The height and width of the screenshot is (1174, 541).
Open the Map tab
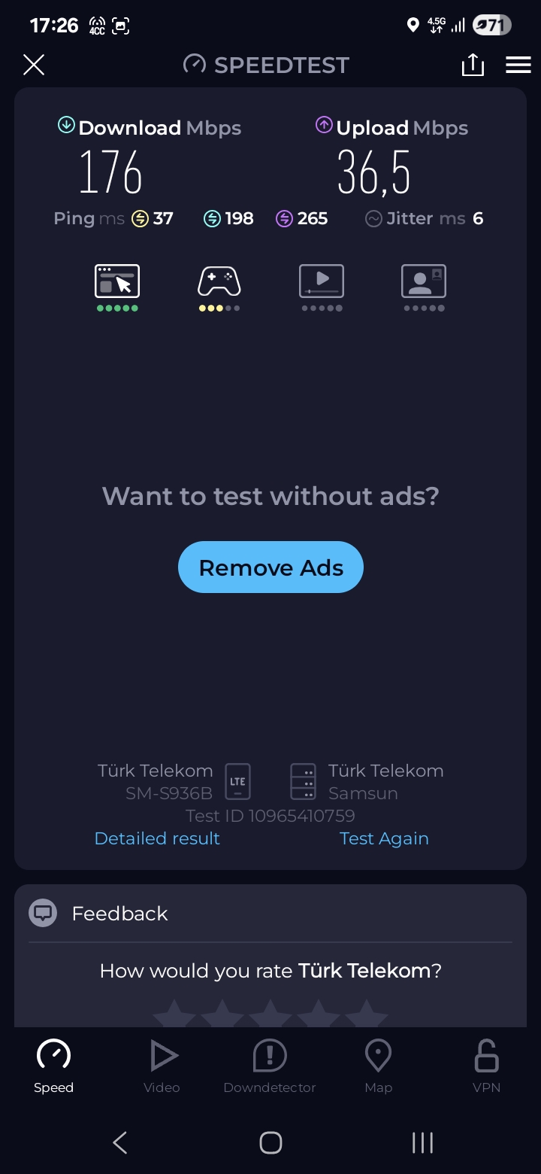378,1066
